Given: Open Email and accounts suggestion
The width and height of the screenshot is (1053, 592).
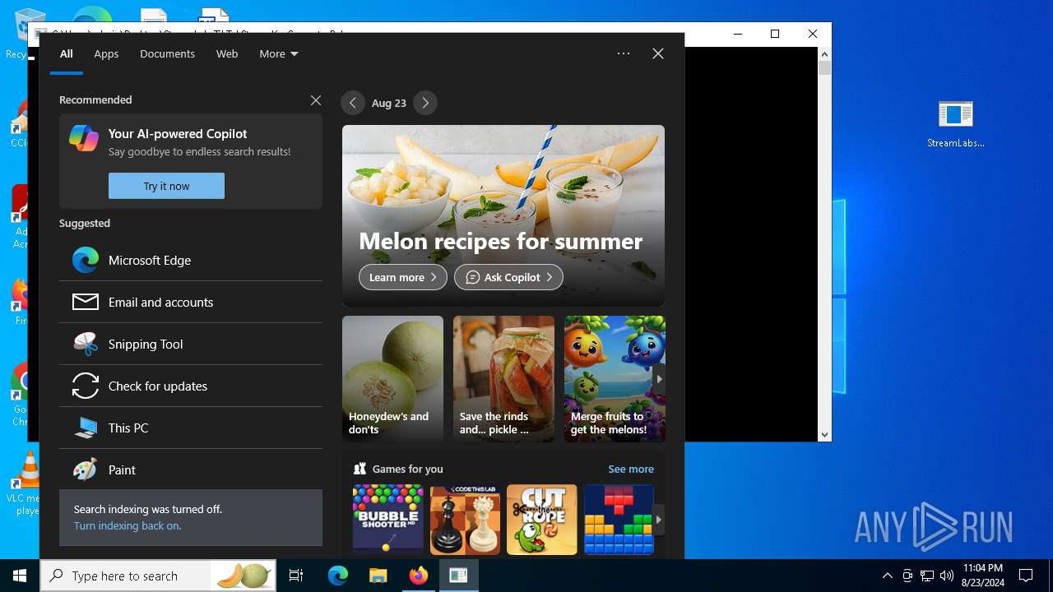Looking at the screenshot, I should [191, 302].
